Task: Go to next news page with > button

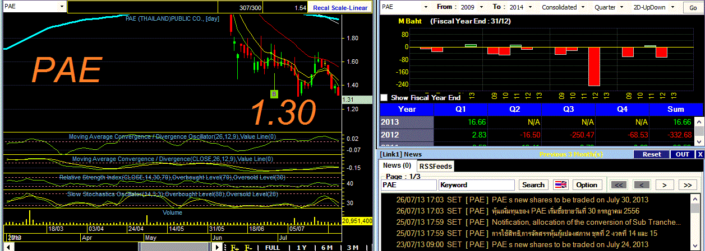Action: (x=665, y=185)
